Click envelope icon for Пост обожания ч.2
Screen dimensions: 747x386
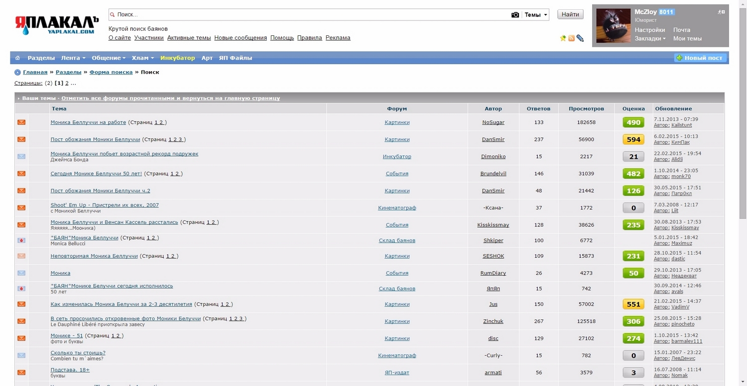click(21, 191)
